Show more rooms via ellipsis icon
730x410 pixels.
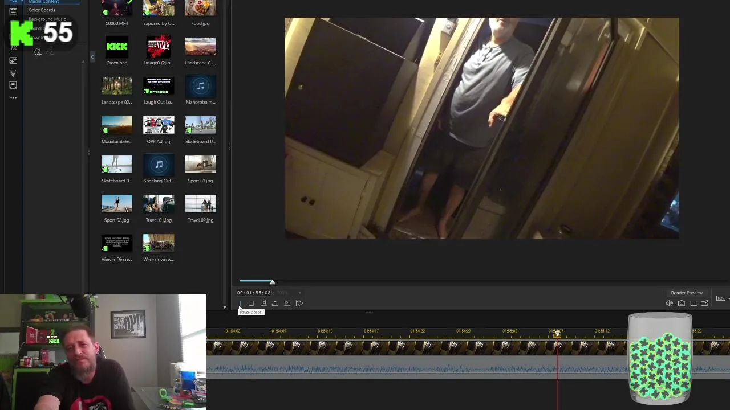[13, 98]
